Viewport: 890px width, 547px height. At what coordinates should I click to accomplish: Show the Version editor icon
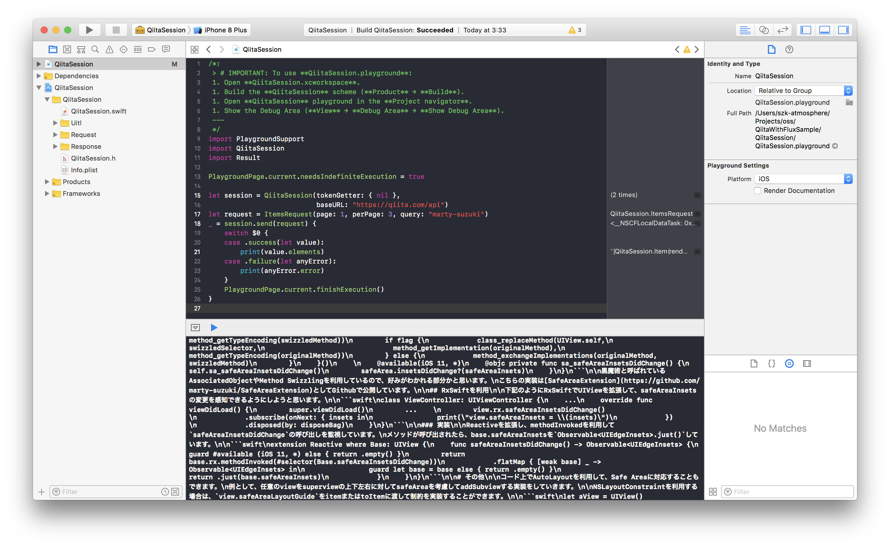click(x=783, y=30)
